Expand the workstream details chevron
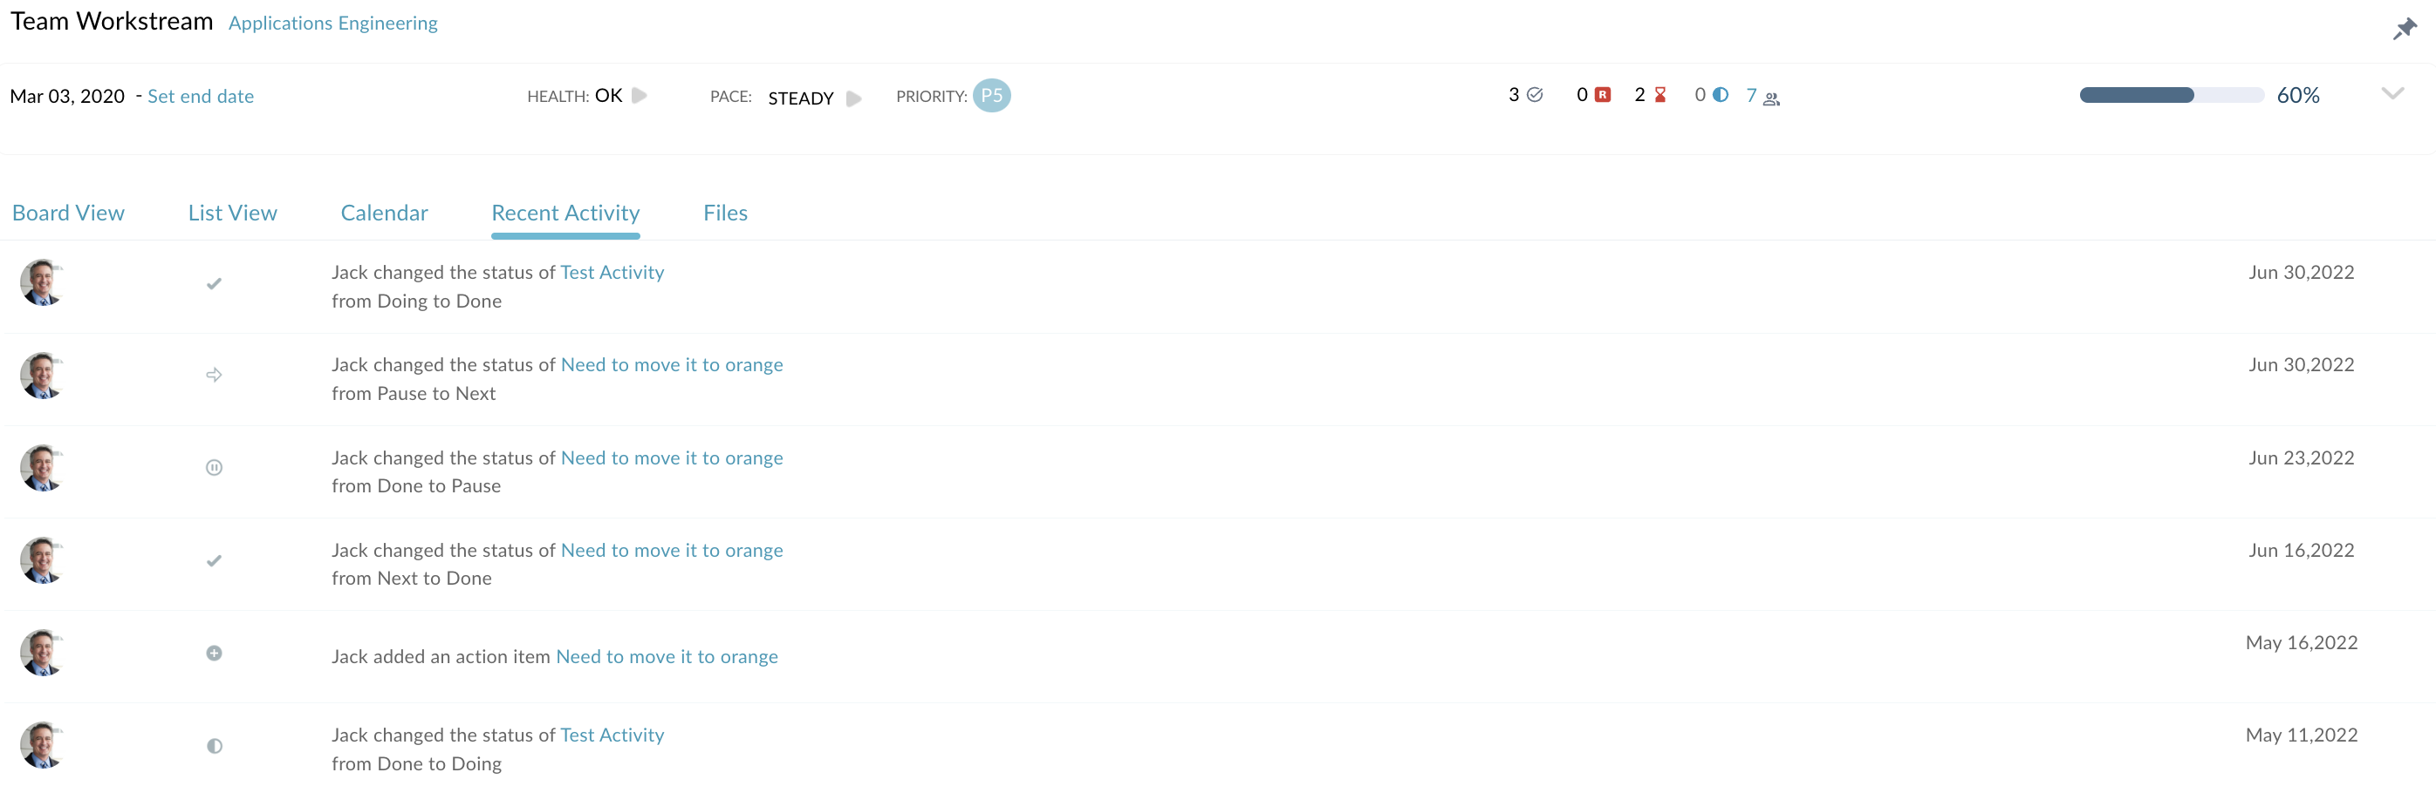This screenshot has width=2436, height=786. click(2392, 93)
